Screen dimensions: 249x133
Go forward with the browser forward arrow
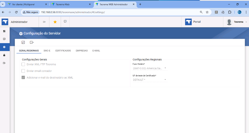coord(10,12)
